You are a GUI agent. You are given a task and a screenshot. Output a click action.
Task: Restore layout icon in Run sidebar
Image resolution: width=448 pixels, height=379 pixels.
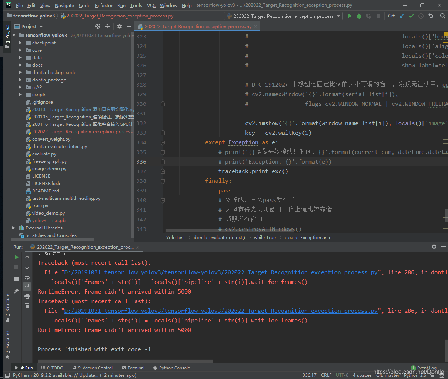(16, 279)
